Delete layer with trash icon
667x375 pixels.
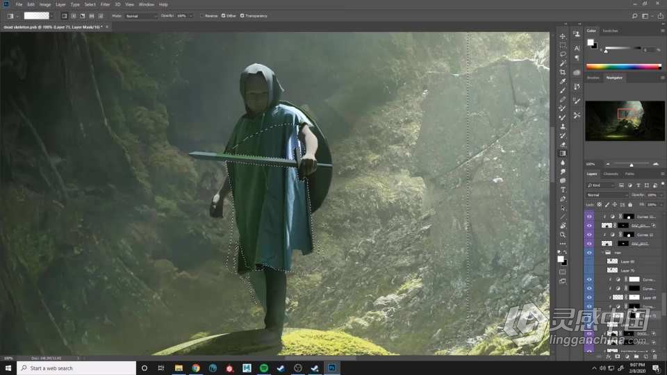[654, 357]
